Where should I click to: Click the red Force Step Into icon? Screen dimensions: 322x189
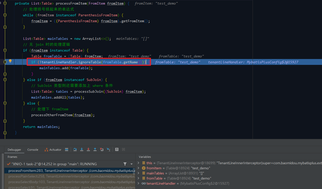(88, 149)
